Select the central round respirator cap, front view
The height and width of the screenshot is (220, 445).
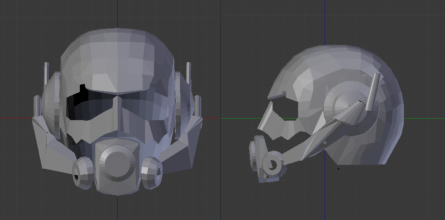[x=118, y=163]
